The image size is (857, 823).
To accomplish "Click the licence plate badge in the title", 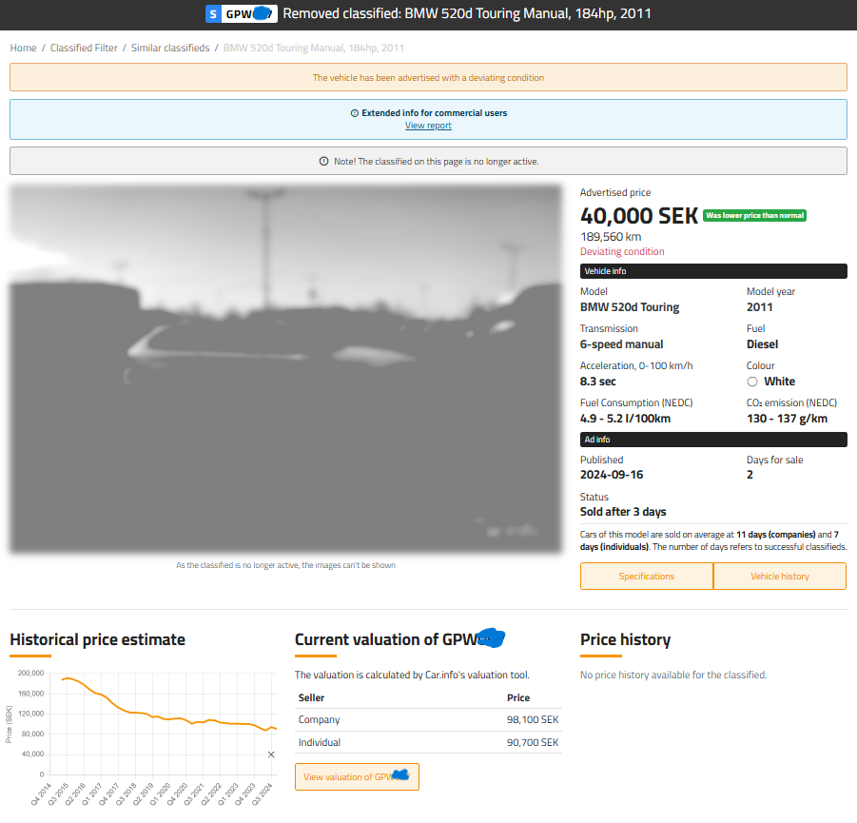I will [x=249, y=13].
